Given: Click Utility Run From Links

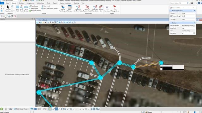Looking at the screenshot, I should pos(95,8).
